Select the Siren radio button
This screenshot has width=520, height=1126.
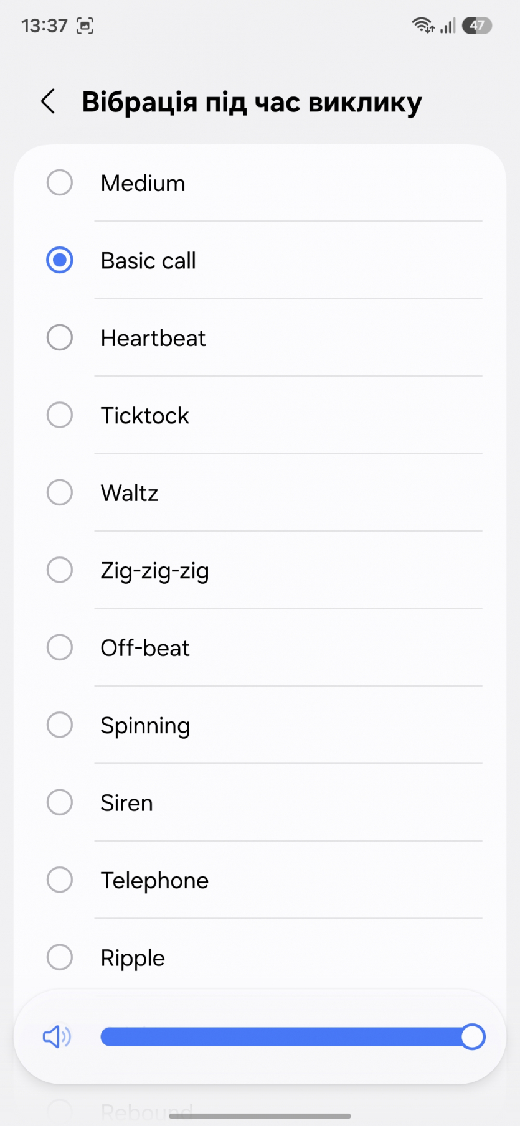coord(60,802)
